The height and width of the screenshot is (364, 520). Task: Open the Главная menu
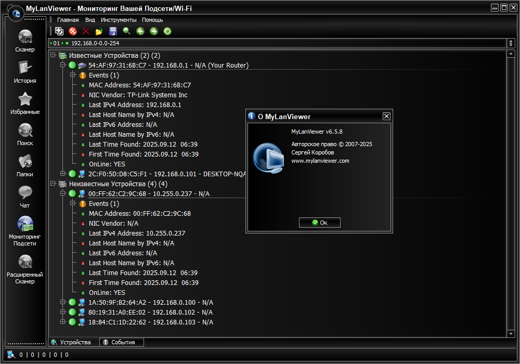click(68, 20)
